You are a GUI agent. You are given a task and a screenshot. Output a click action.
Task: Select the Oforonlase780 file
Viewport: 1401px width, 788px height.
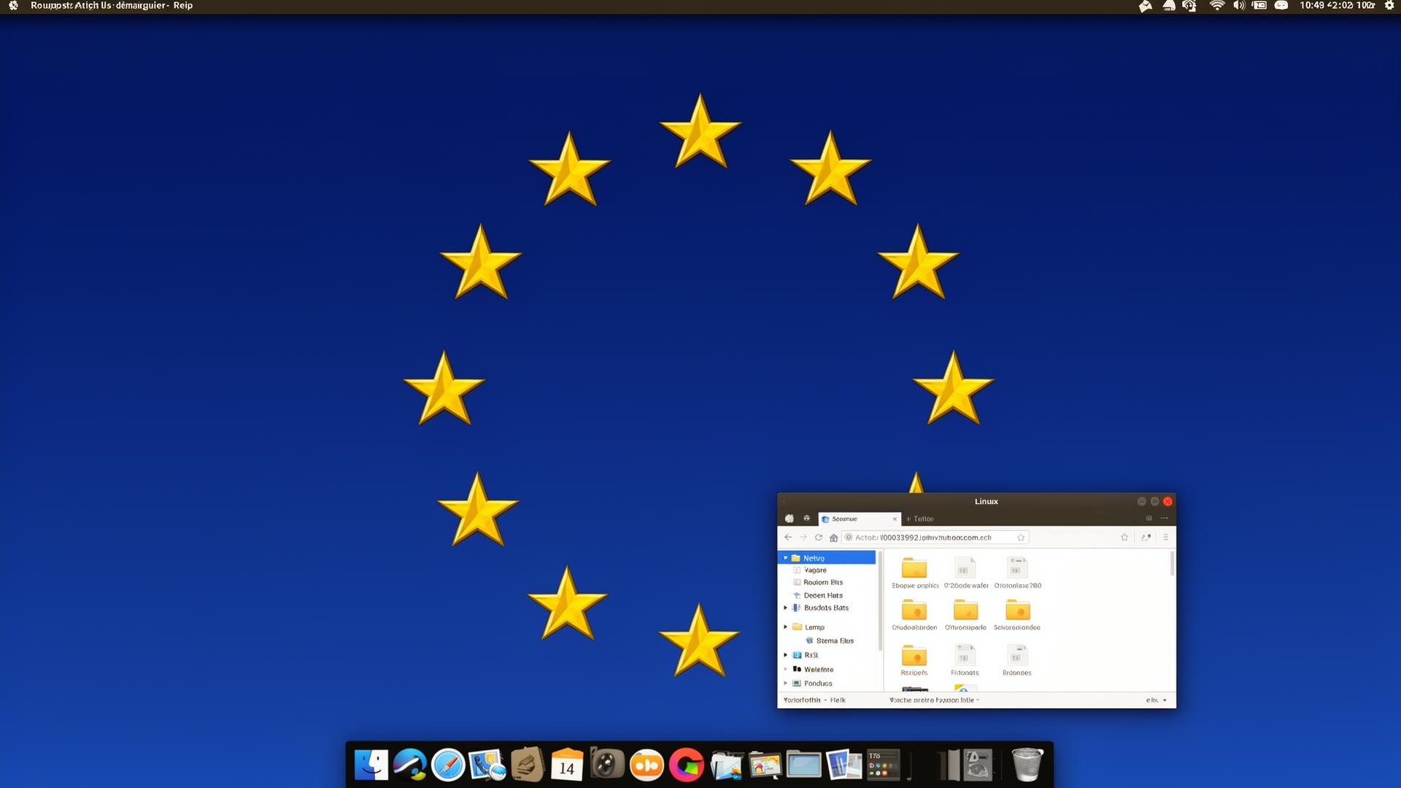click(x=1017, y=573)
